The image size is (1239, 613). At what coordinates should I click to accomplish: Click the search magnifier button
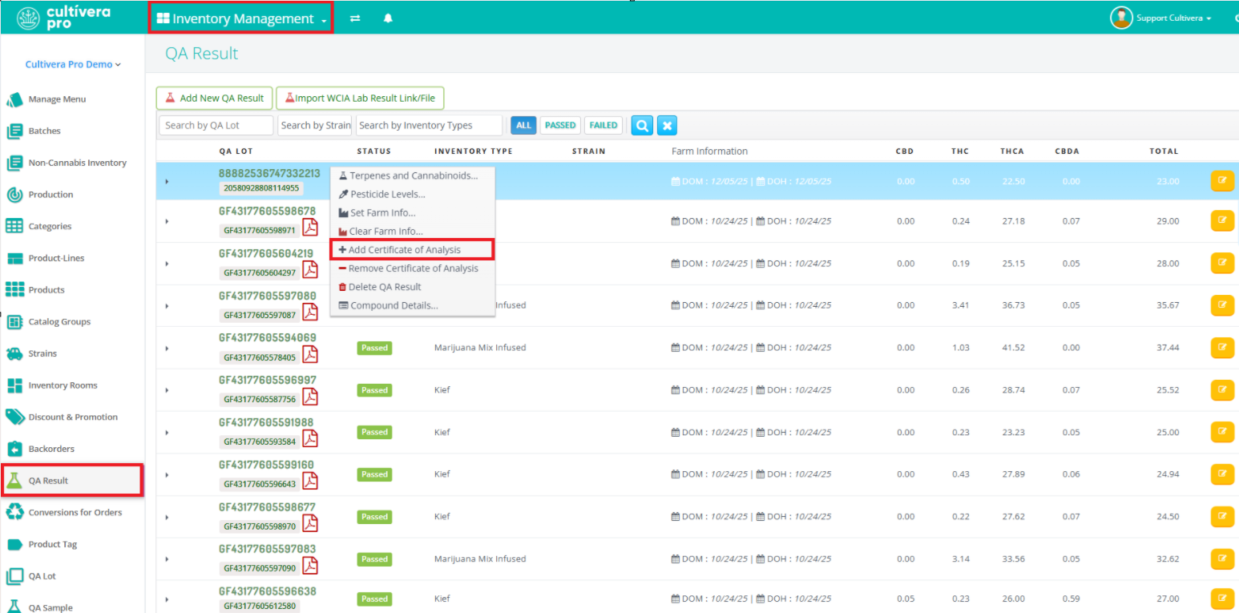click(642, 125)
